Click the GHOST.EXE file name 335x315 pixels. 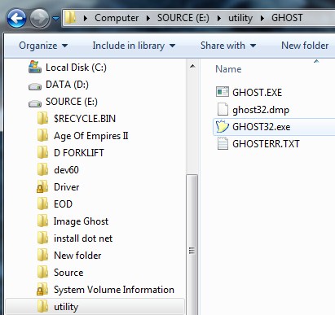click(x=257, y=93)
